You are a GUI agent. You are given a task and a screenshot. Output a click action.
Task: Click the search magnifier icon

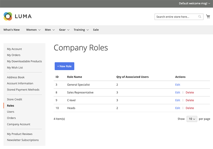pos(200,17)
